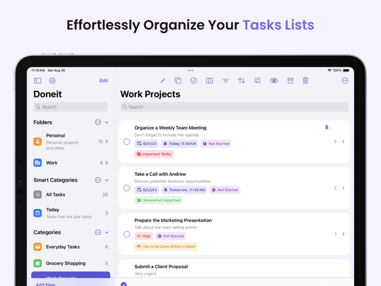Select All Tasks smart category
The width and height of the screenshot is (381, 286).
[71, 194]
